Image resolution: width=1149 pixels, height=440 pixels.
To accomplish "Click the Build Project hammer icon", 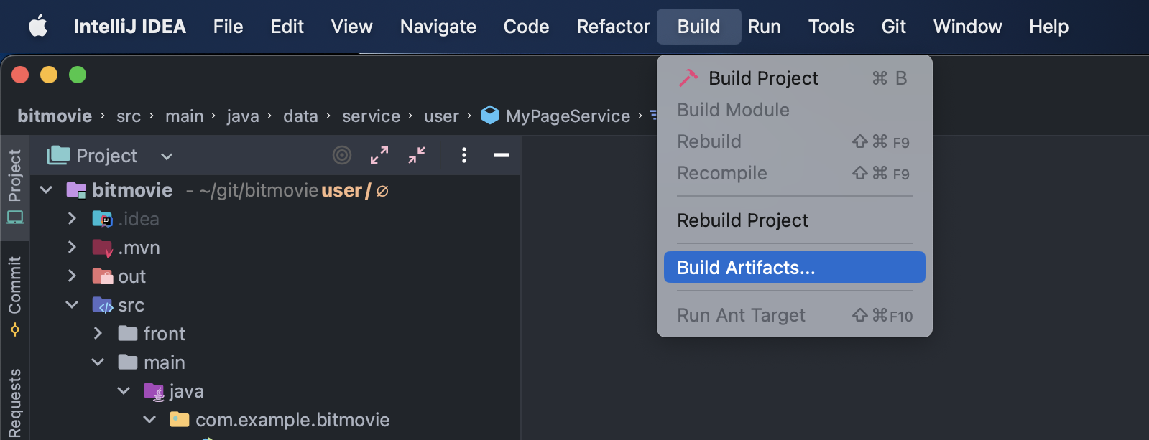I will [x=688, y=78].
